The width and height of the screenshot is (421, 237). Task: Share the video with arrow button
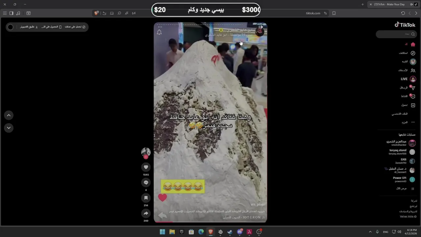tap(146, 213)
